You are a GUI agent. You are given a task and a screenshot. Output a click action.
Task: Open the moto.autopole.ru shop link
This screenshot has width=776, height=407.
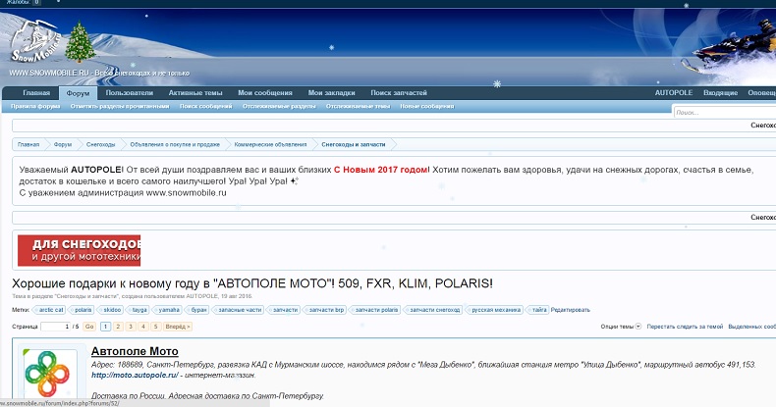135,375
